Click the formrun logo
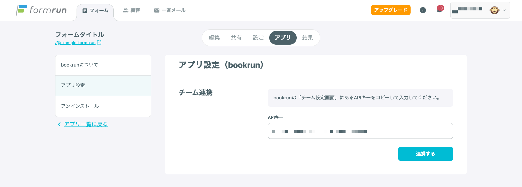Viewport: 522px width, 187px height. tap(41, 10)
